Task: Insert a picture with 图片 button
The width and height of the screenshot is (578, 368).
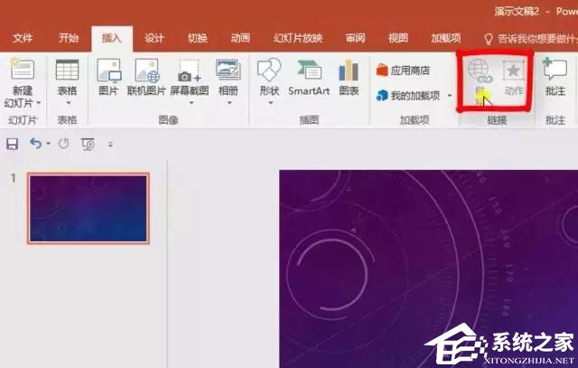Action: coord(108,77)
